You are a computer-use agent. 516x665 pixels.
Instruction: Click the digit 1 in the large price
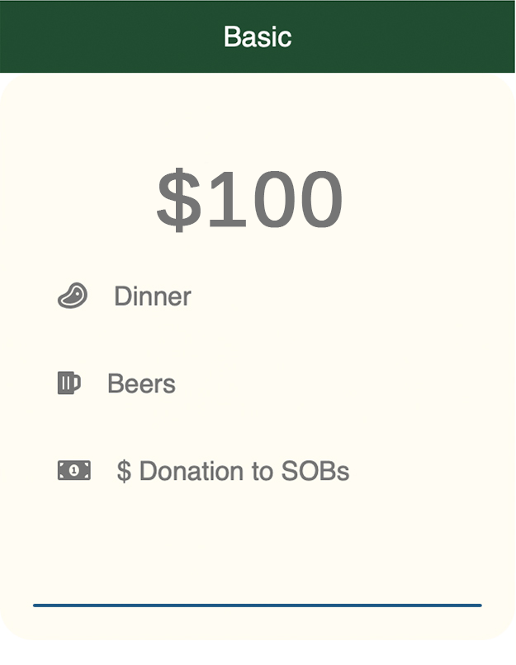223,199
